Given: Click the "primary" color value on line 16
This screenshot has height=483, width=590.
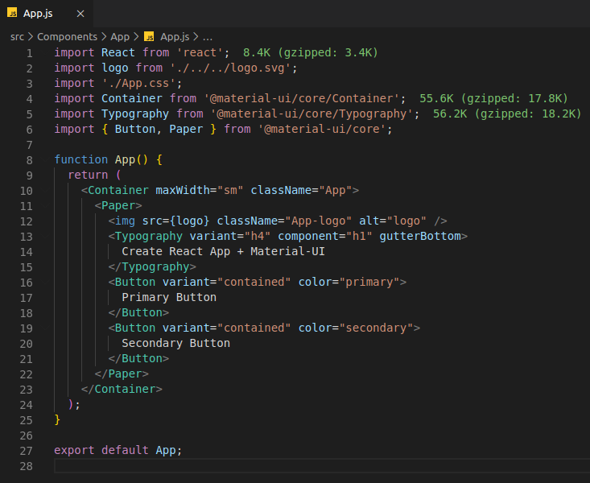Looking at the screenshot, I should (369, 282).
